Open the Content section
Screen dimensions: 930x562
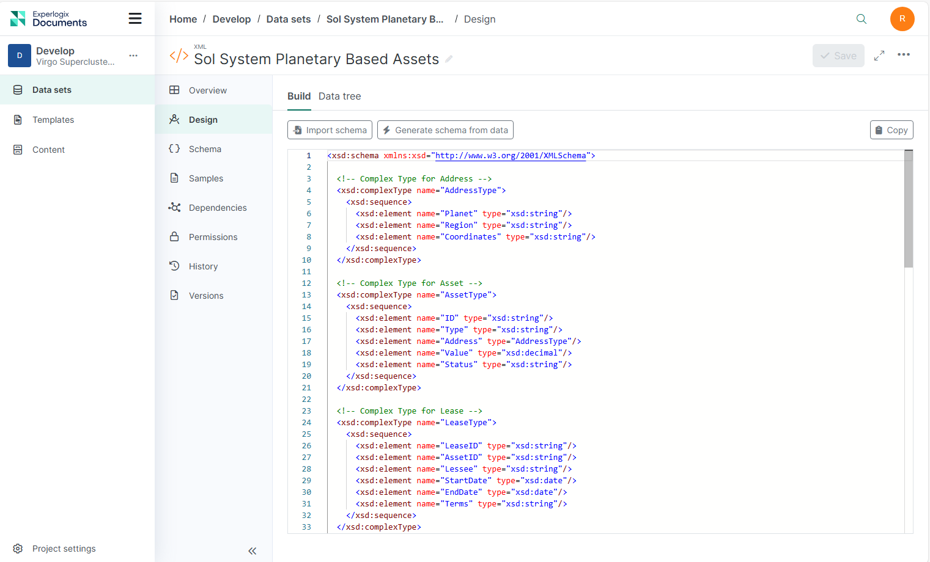pos(77,150)
